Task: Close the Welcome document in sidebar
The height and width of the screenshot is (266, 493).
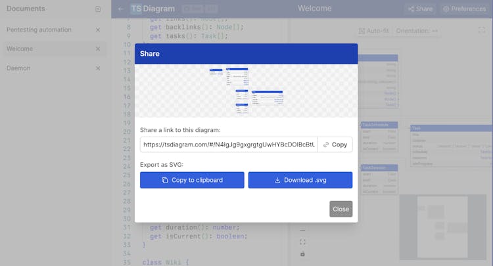Action: tap(98, 49)
